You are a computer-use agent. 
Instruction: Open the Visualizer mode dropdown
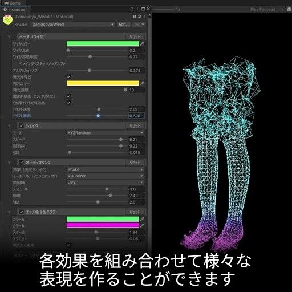pos(106,176)
